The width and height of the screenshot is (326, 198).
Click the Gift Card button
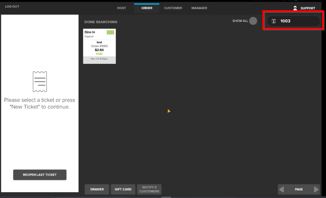click(123, 189)
